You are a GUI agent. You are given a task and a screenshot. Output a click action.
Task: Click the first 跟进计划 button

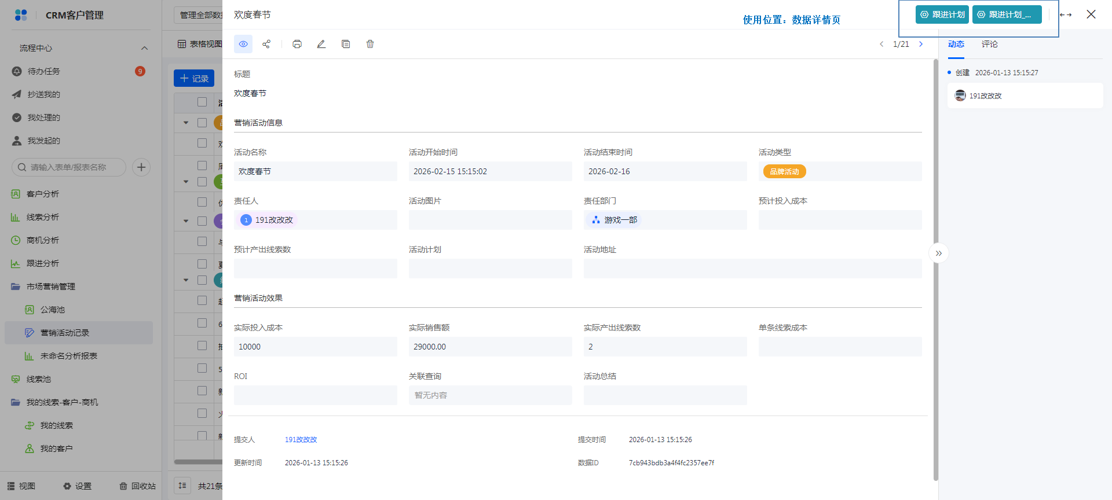(942, 14)
